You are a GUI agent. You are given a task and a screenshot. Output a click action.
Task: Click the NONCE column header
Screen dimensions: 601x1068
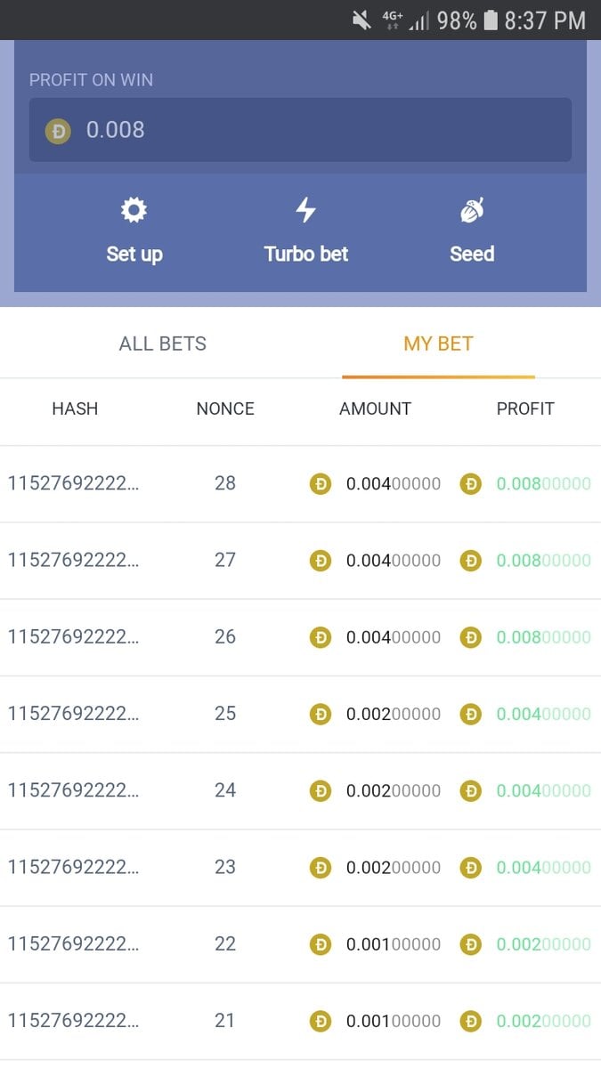(x=225, y=409)
